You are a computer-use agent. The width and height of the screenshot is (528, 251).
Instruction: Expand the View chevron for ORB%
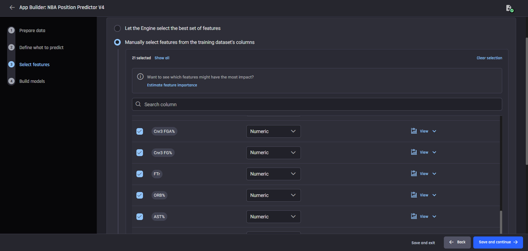(x=434, y=195)
